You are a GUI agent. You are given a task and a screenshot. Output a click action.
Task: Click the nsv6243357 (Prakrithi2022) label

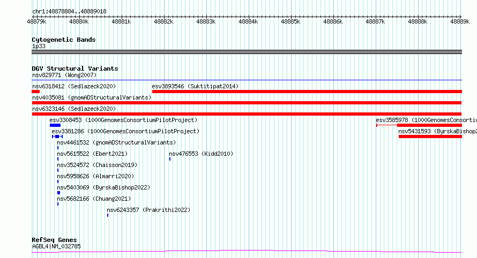click(148, 210)
